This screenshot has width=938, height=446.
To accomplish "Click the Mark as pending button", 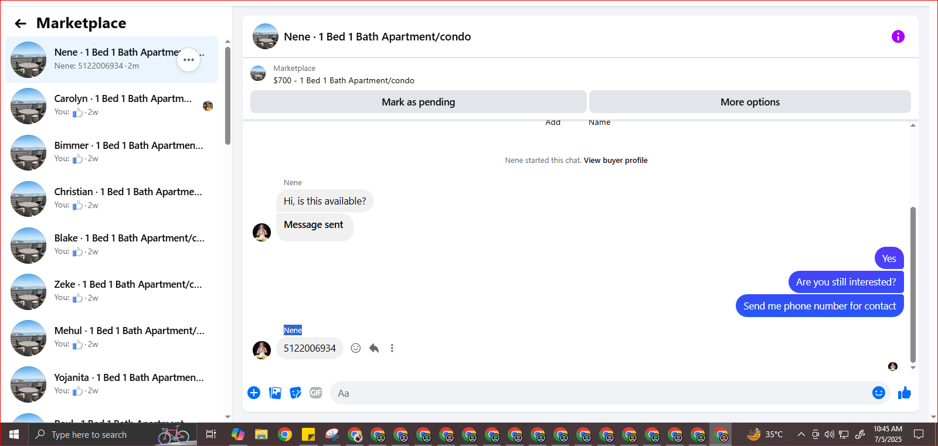I will coord(418,102).
